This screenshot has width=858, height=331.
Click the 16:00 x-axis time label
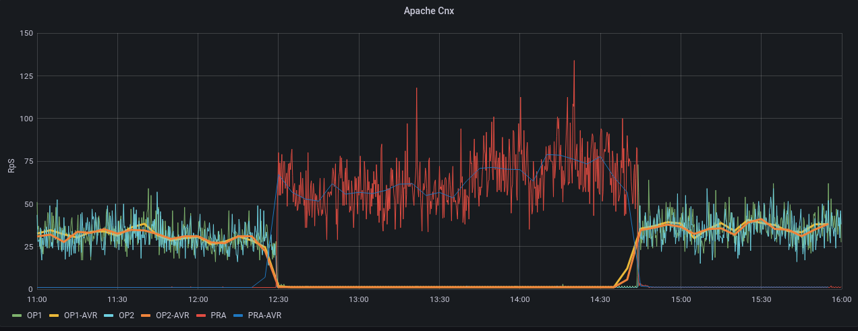pyautogui.click(x=840, y=299)
